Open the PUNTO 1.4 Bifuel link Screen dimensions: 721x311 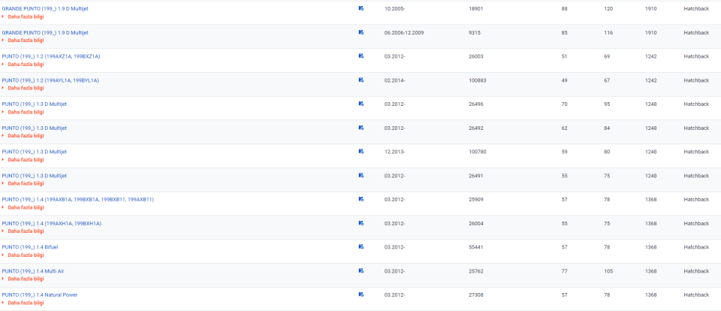tap(30, 246)
